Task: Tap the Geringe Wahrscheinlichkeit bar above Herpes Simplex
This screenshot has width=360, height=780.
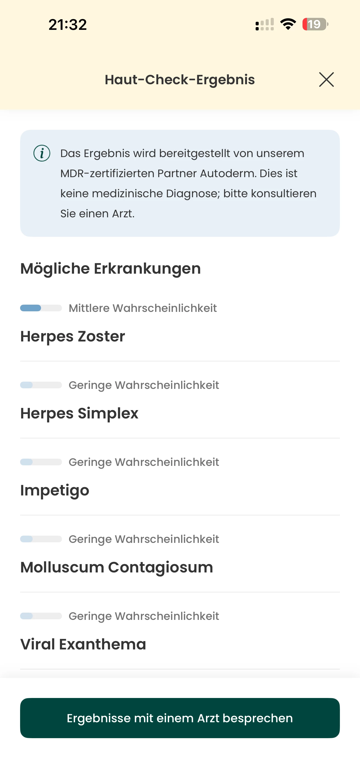Action: click(41, 385)
